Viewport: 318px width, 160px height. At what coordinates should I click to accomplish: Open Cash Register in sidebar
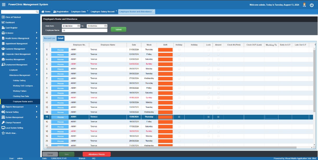pos(11,28)
